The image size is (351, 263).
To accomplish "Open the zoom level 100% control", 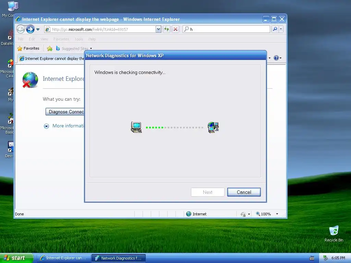I will click(264, 214).
